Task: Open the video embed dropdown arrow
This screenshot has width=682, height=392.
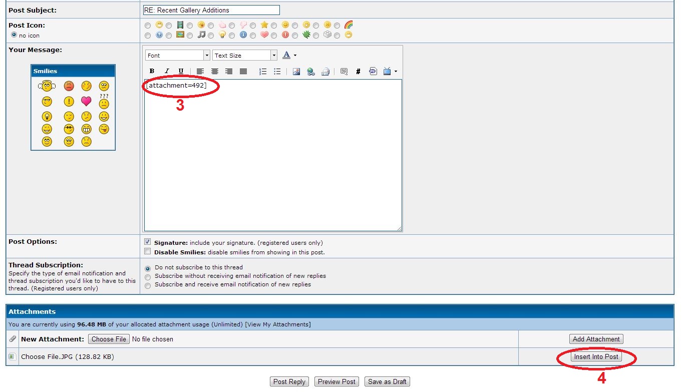Action: point(396,72)
